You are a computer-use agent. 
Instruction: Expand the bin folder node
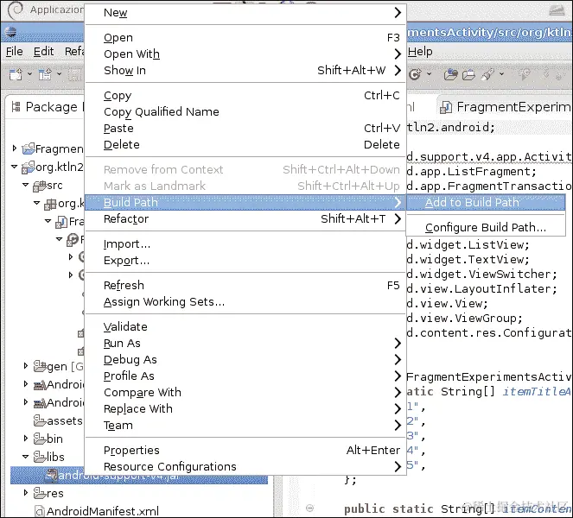pos(26,438)
